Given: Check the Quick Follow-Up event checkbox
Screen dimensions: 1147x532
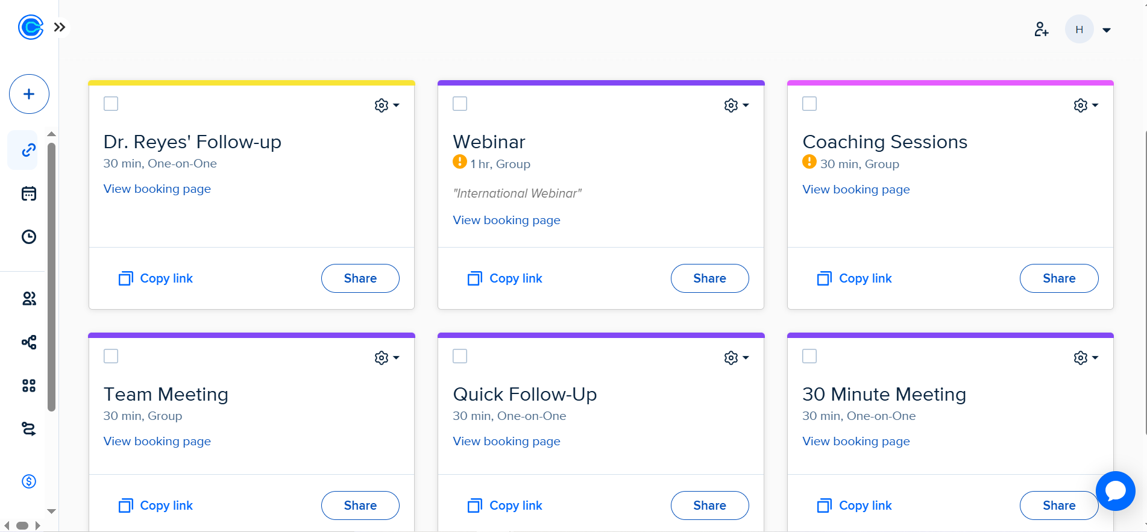Looking at the screenshot, I should [x=460, y=356].
